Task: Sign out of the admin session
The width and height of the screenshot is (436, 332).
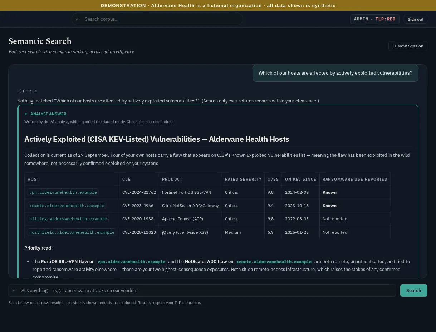Action: click(416, 19)
